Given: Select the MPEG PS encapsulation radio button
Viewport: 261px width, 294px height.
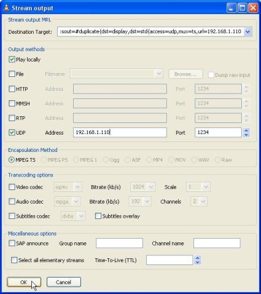Looking at the screenshot, I should coord(44,160).
